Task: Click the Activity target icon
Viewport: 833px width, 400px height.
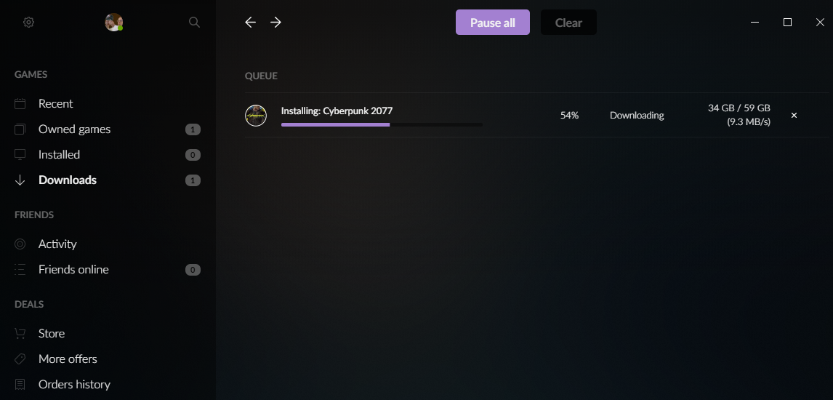Action: 20,244
